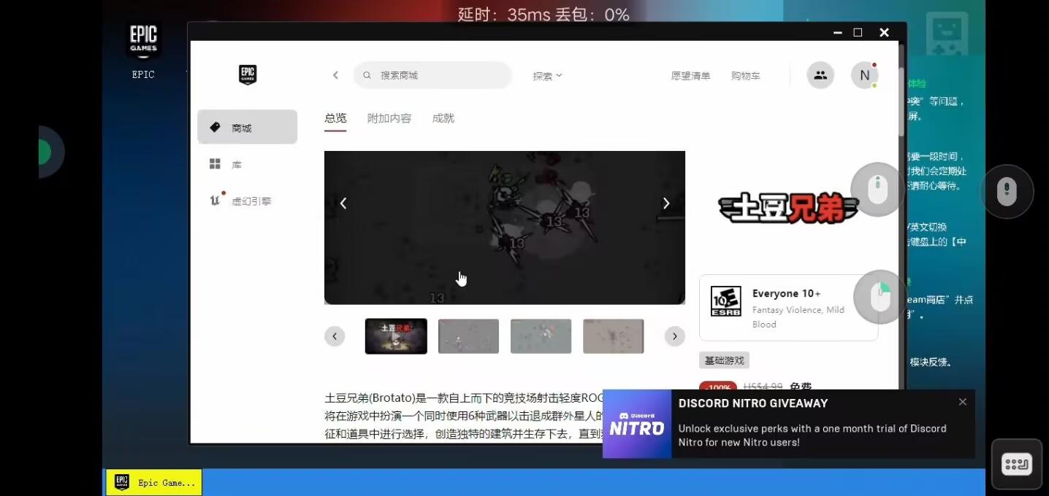Switch to the 成就 tab
The image size is (1049, 496).
tap(443, 118)
